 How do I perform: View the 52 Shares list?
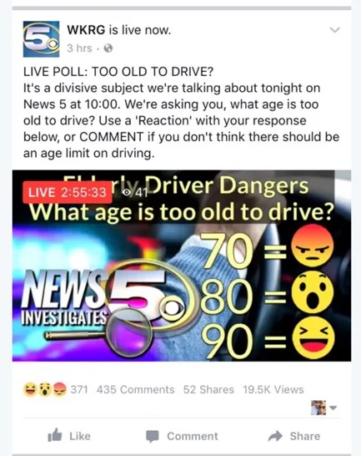(208, 390)
